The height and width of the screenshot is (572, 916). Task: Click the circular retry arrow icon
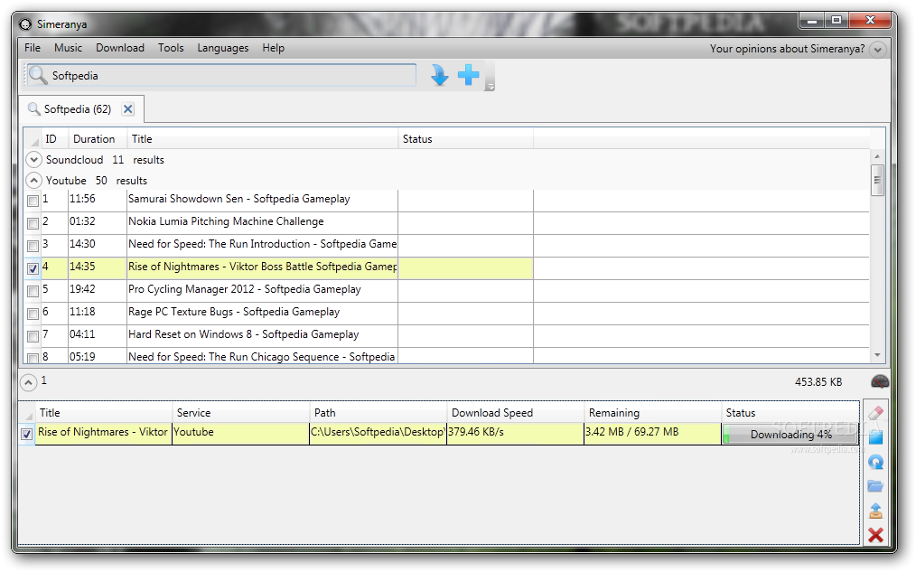[x=875, y=462]
